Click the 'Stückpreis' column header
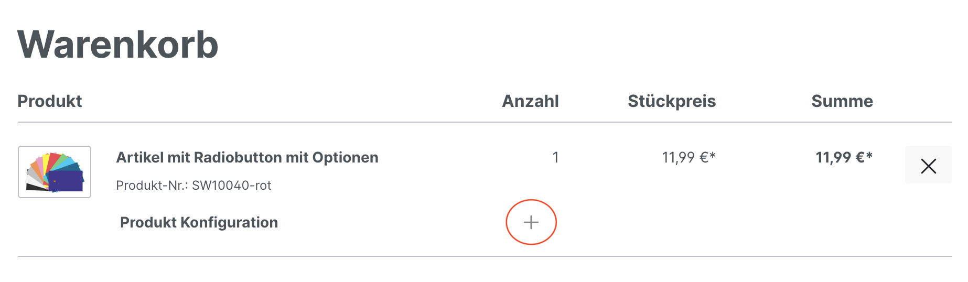The height and width of the screenshot is (282, 968). click(671, 101)
